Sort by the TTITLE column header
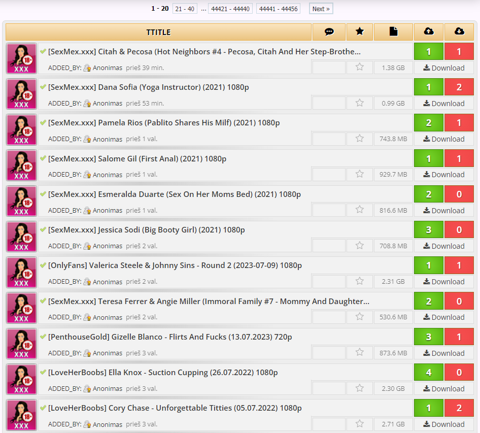This screenshot has height=433, width=480. click(159, 32)
